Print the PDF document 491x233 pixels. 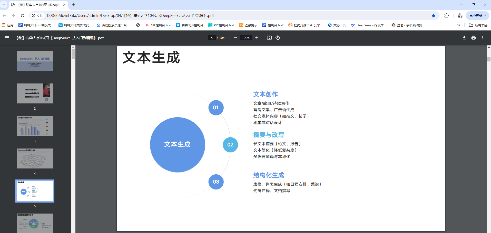pyautogui.click(x=473, y=38)
